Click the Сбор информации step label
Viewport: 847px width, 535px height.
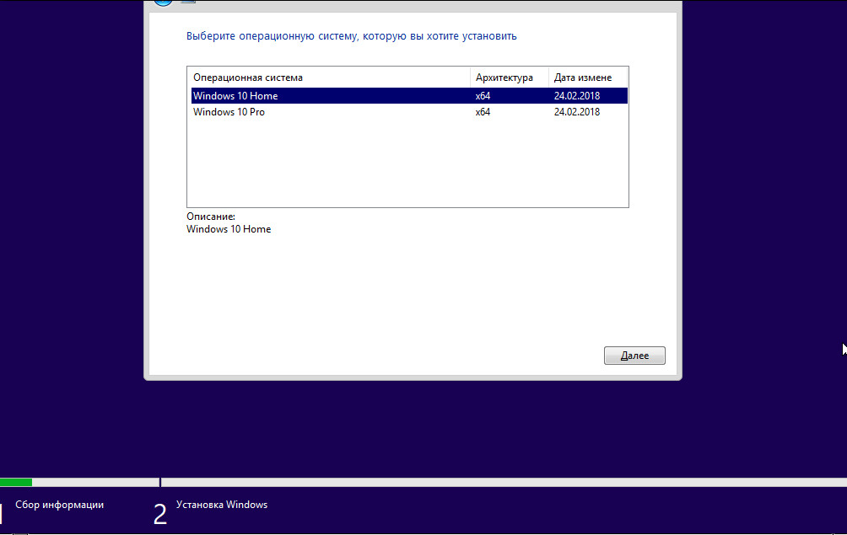[x=59, y=505]
